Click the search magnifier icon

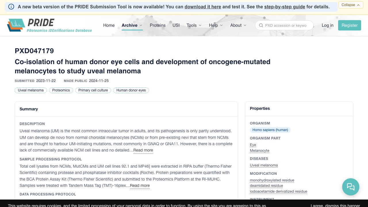point(261,25)
